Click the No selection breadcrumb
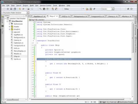 coord(40,20)
